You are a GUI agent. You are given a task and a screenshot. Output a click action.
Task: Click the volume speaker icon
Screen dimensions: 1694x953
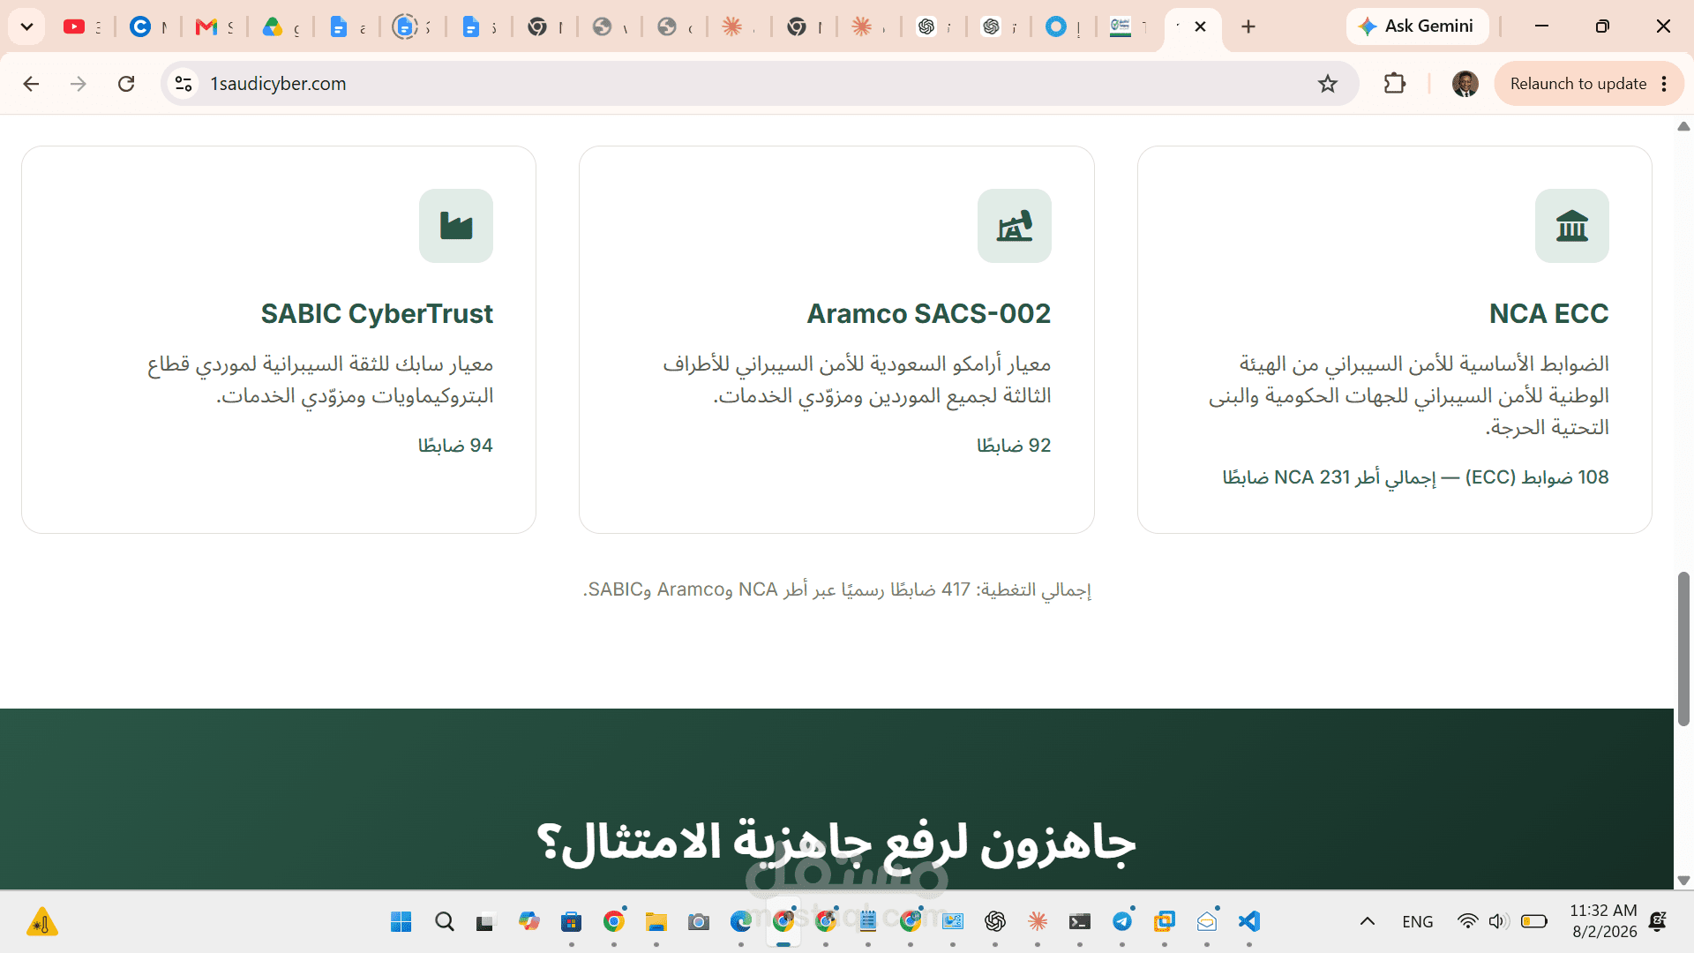(1498, 922)
